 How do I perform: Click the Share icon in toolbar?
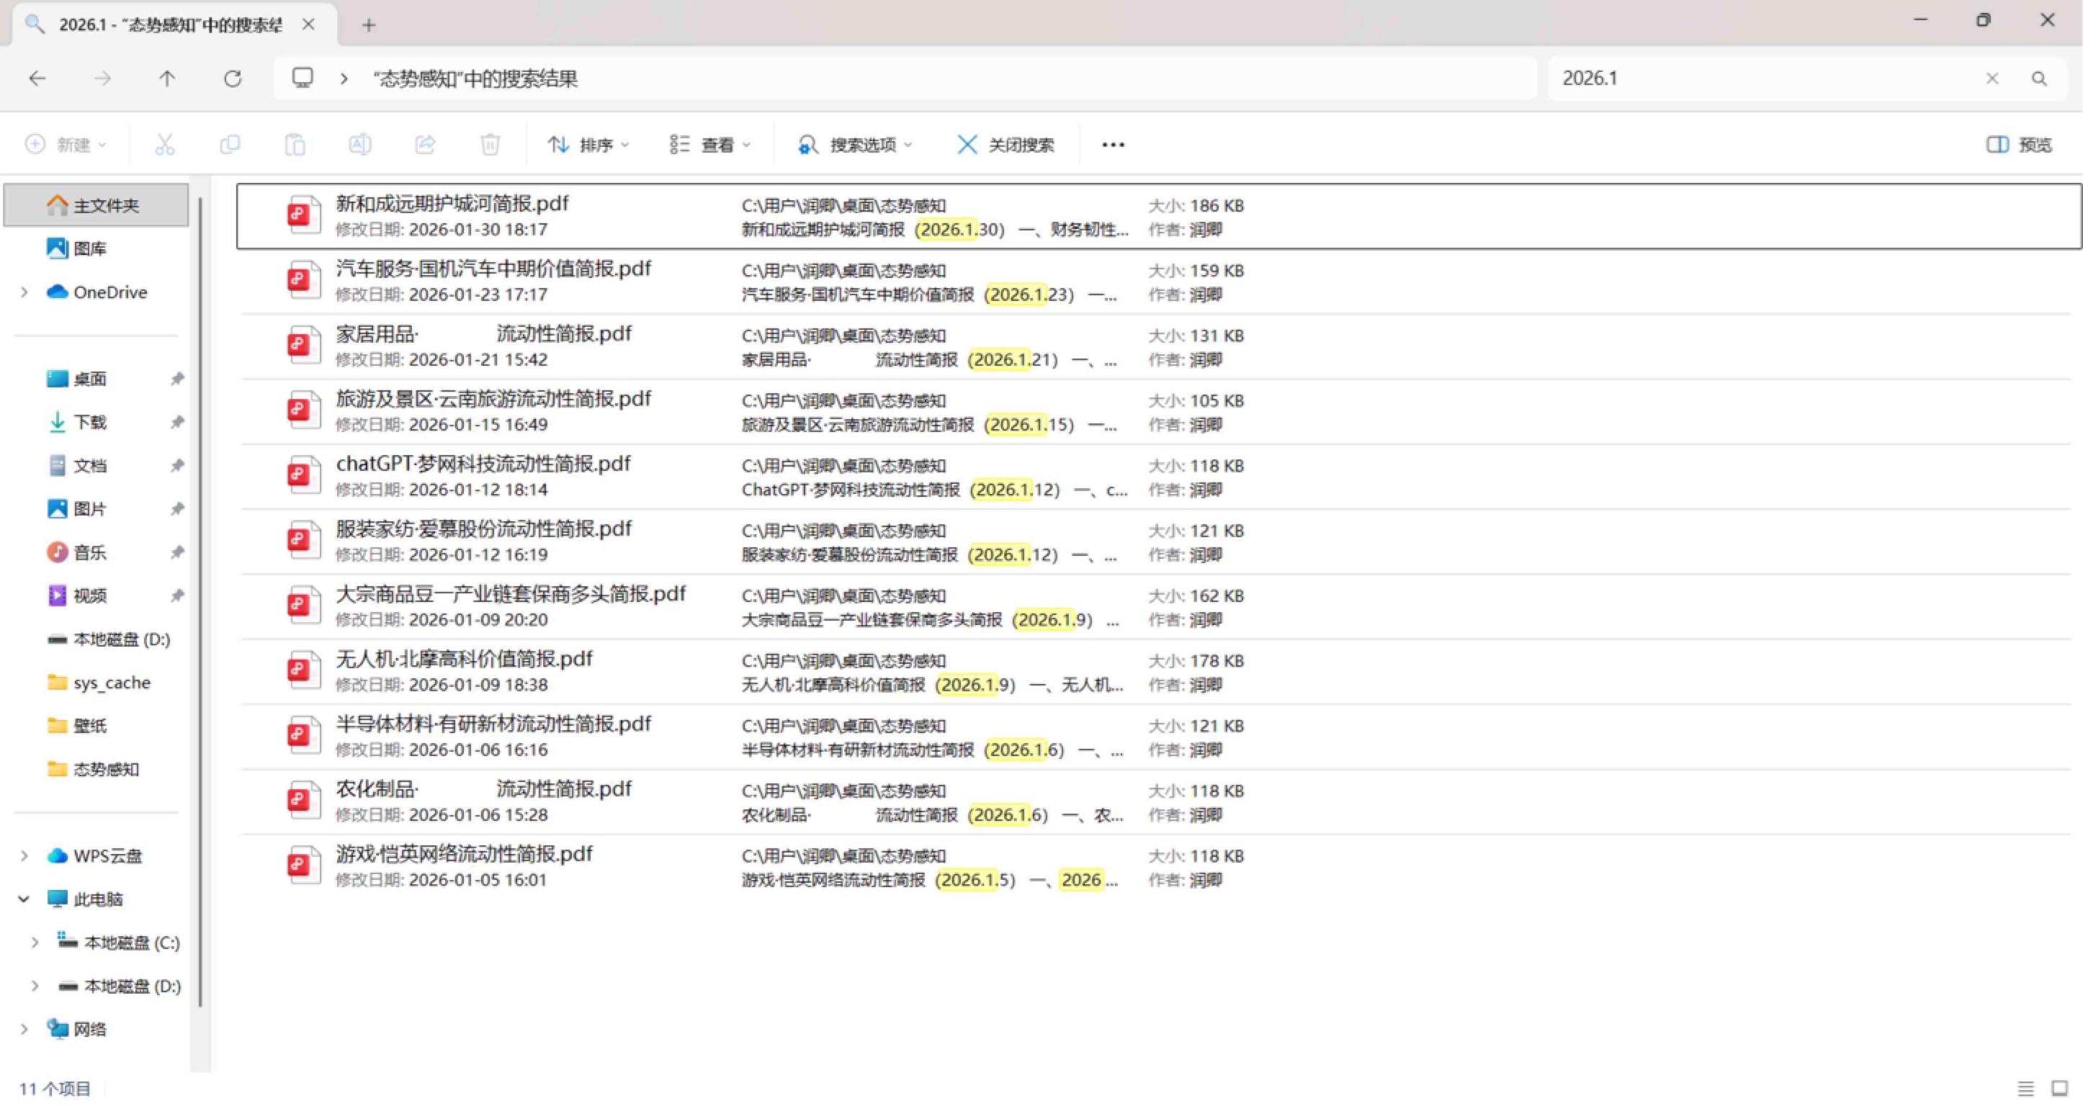[424, 145]
